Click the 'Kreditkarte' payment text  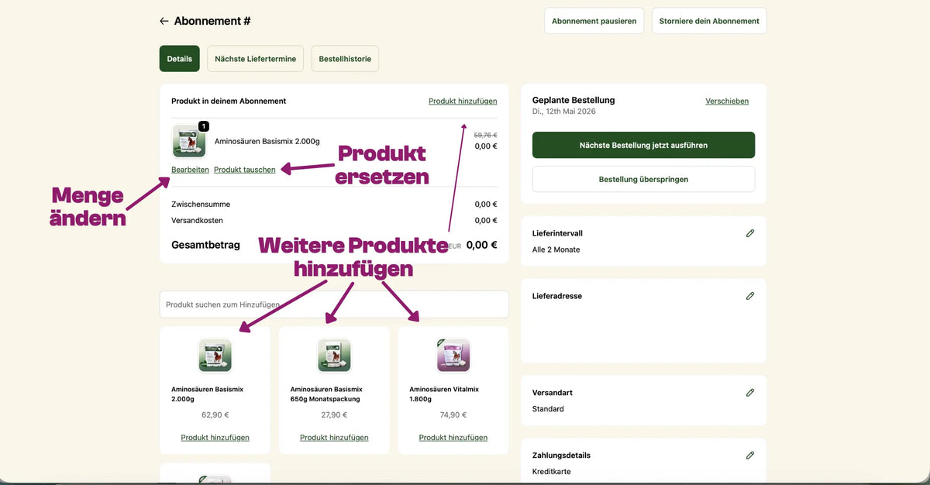click(551, 472)
